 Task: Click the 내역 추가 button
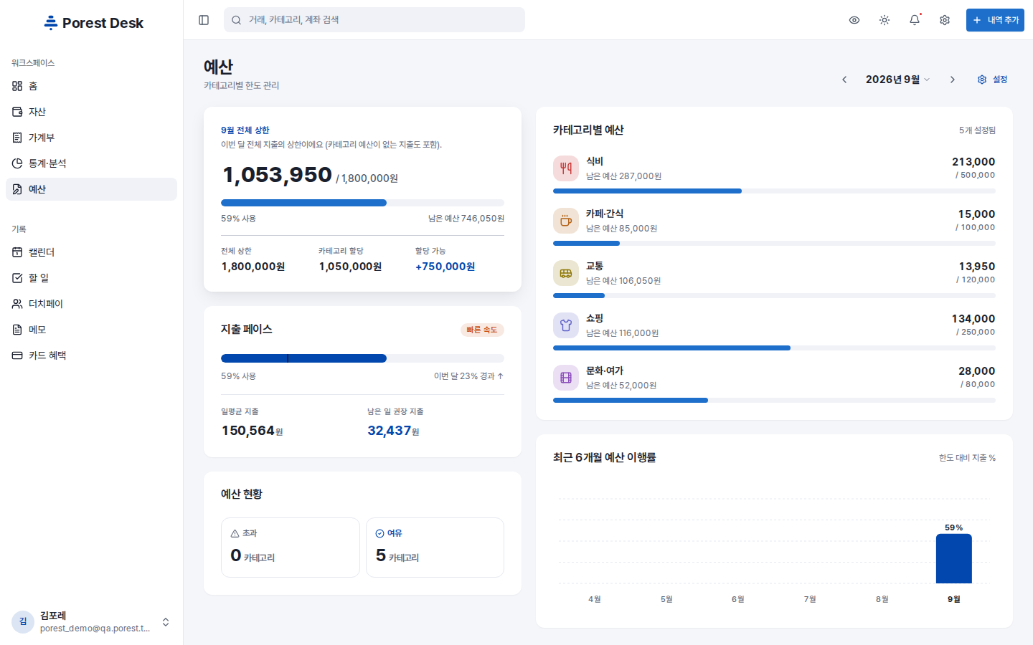(x=995, y=20)
